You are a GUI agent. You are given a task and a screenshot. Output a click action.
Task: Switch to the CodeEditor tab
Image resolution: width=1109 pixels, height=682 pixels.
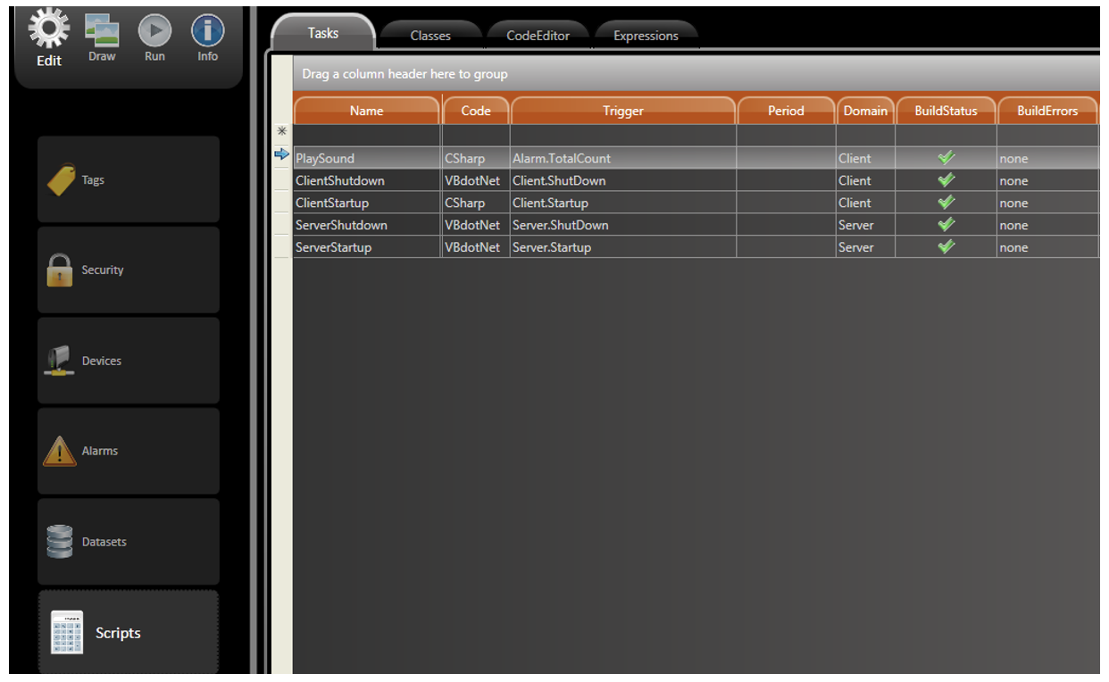538,36
